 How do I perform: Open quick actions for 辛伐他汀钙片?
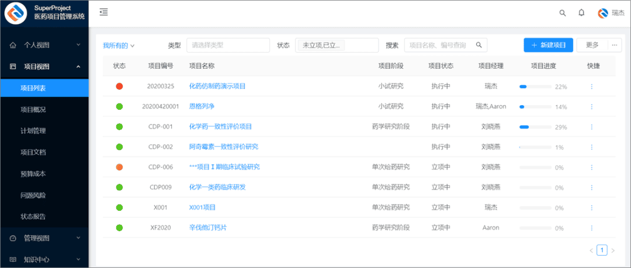click(591, 228)
